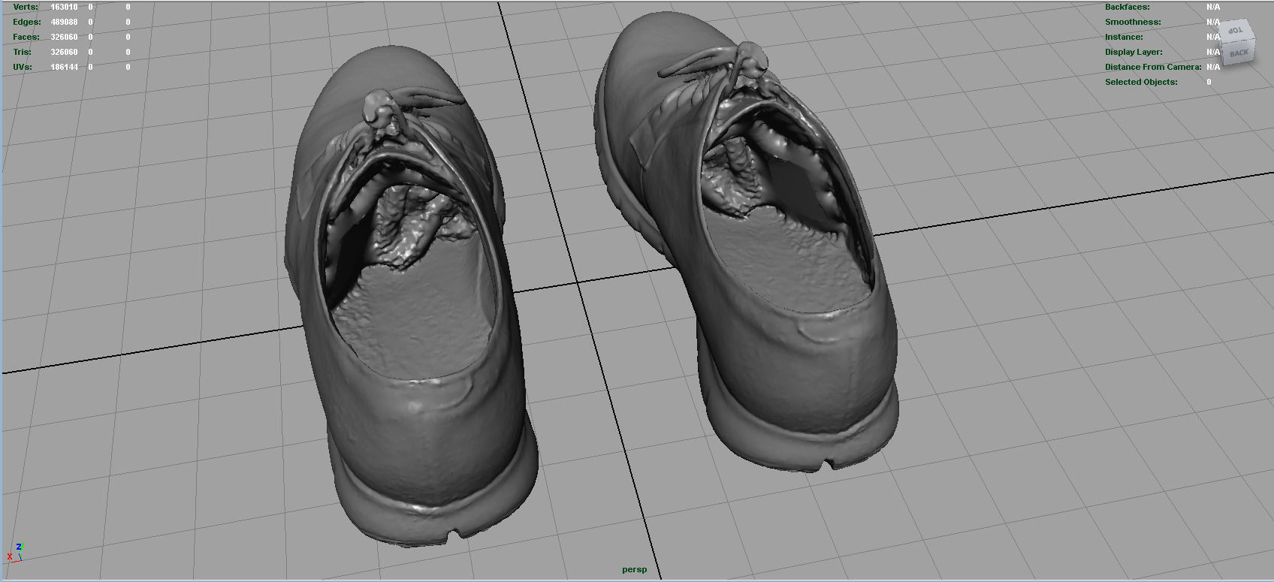This screenshot has width=1274, height=582.
Task: Click the N/A value next to Backfaces
Action: coord(1213,7)
